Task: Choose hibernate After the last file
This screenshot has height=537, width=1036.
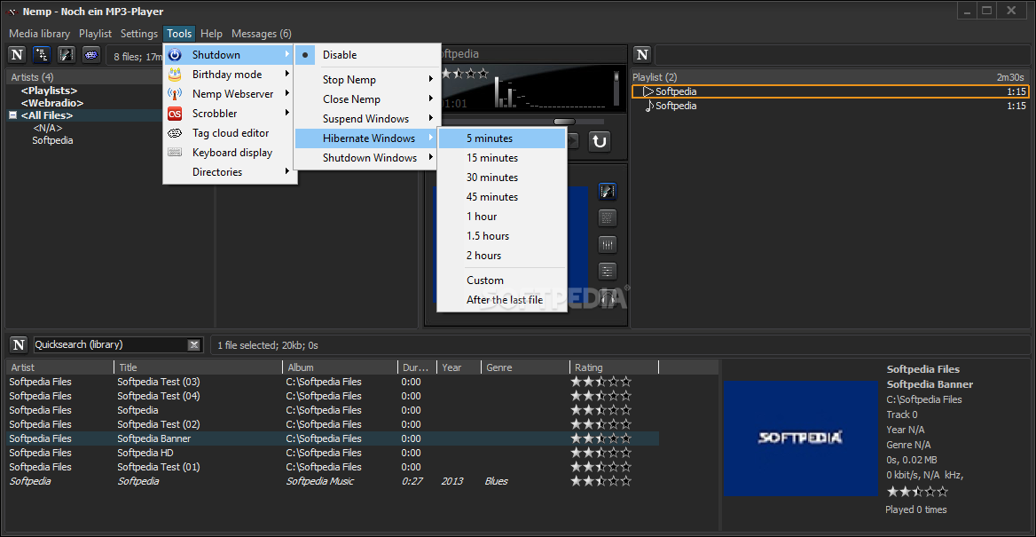Action: point(501,300)
